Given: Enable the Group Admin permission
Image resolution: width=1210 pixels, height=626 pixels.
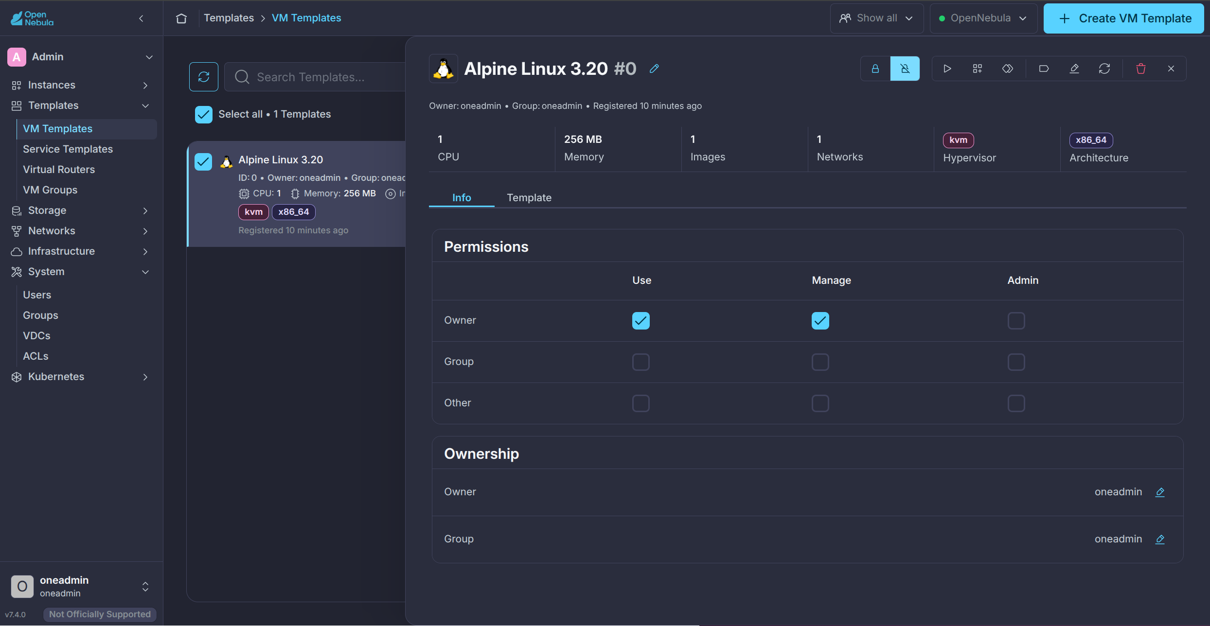Looking at the screenshot, I should coord(1016,362).
